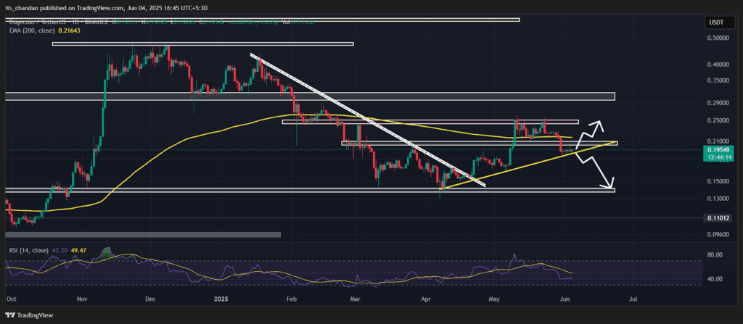Click the Feb label on time axis

coord(292,299)
